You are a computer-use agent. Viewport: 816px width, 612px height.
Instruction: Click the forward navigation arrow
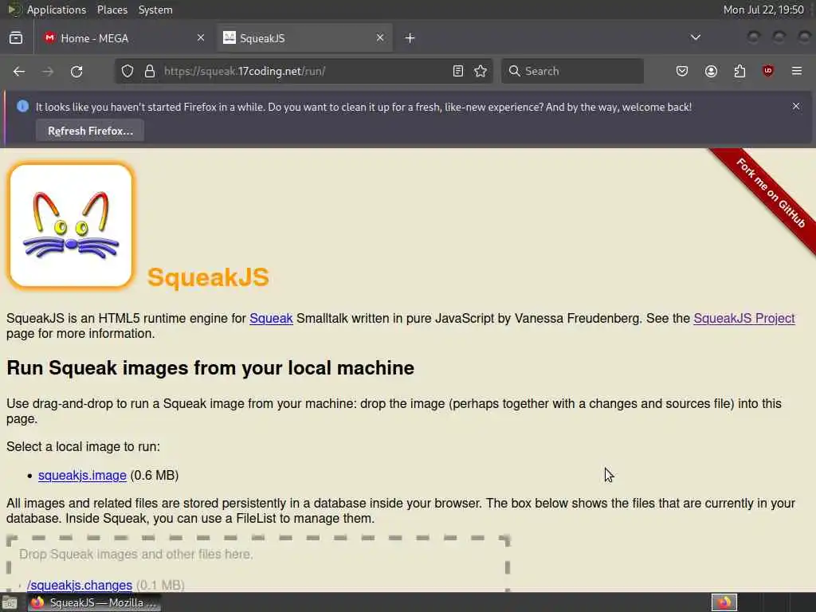[48, 71]
